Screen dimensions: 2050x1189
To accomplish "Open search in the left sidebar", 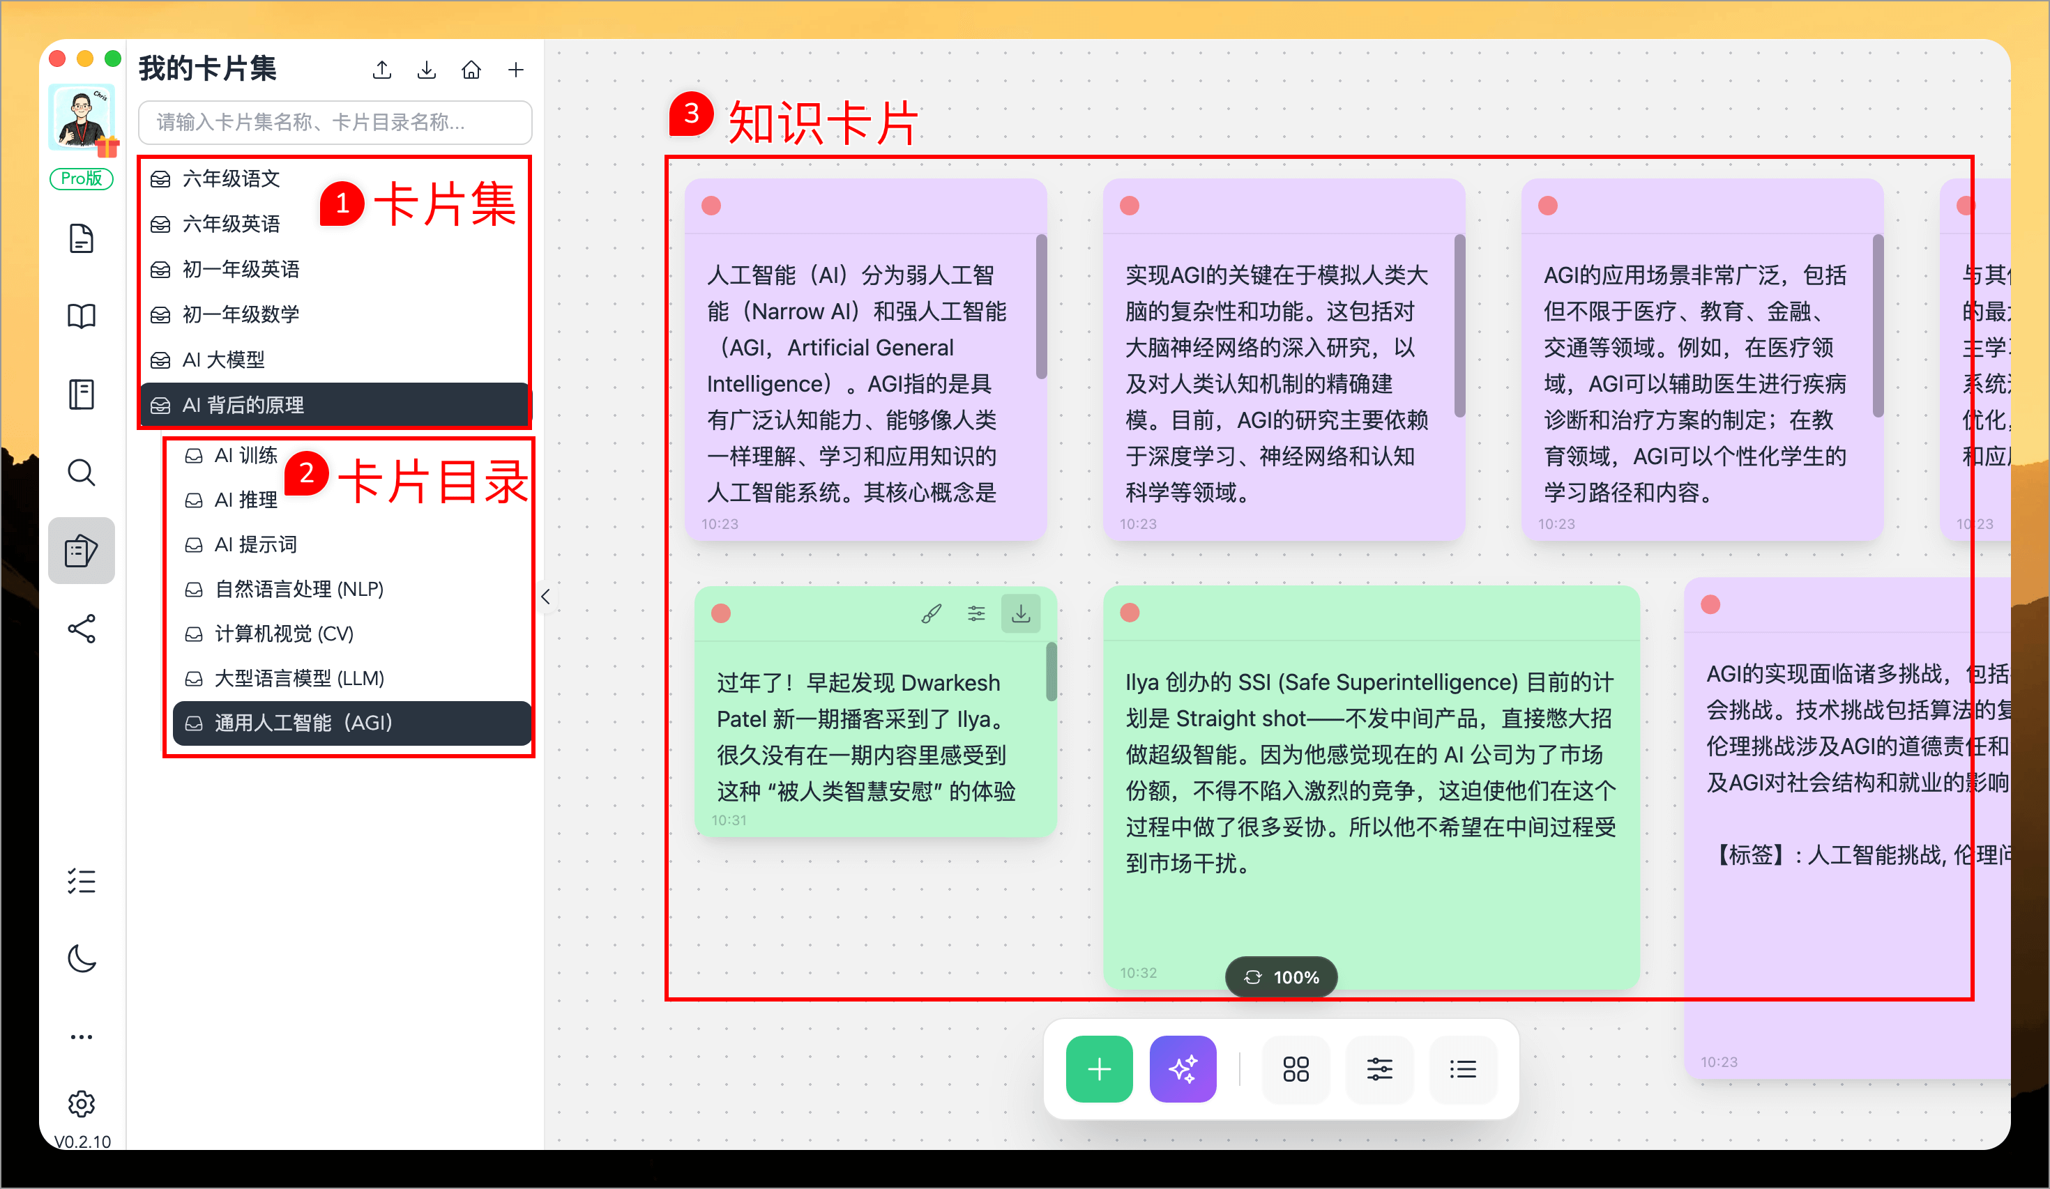I will 82,473.
